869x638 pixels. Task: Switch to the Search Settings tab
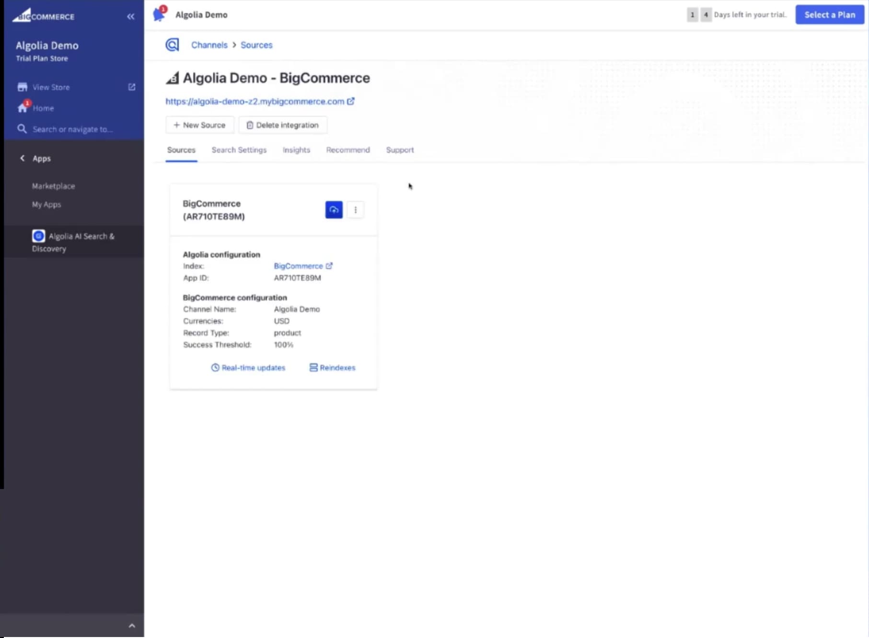pos(239,150)
